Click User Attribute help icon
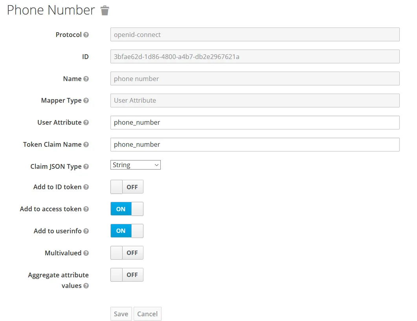Viewport: 417px width, 321px height. coord(86,122)
